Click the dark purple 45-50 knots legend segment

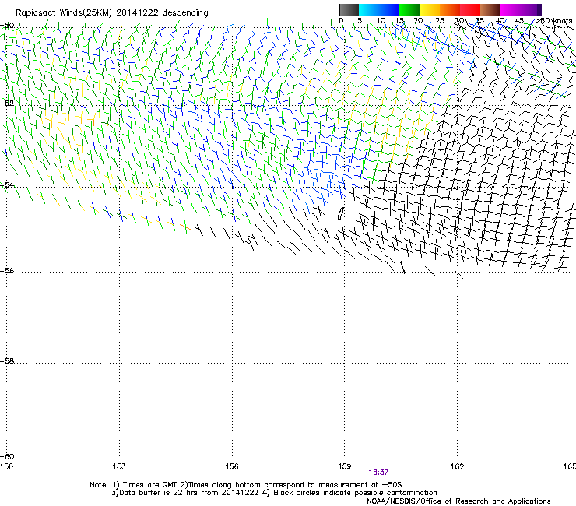click(x=531, y=9)
